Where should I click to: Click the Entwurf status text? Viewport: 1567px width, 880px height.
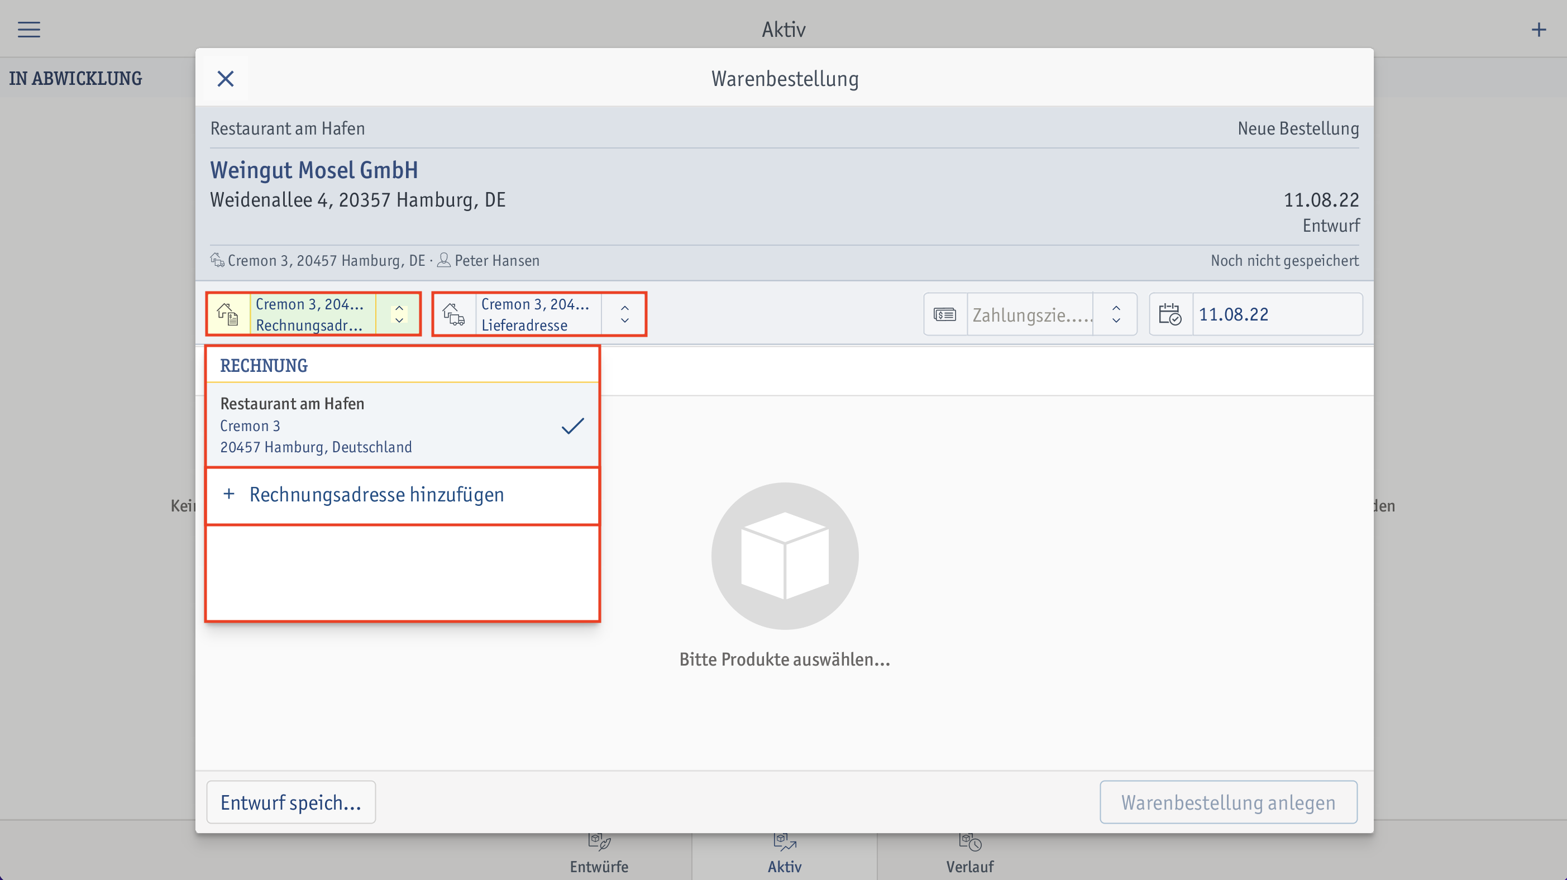pyautogui.click(x=1331, y=226)
